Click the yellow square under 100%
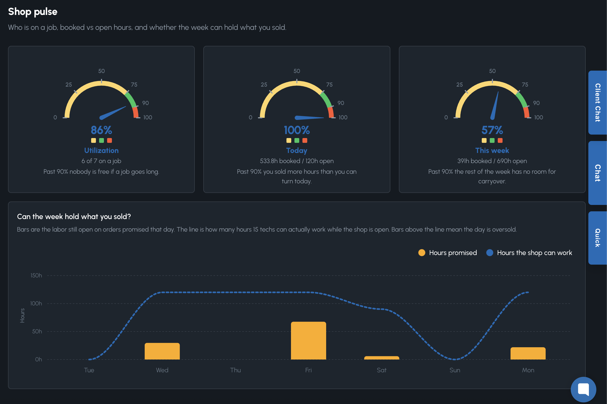Image resolution: width=607 pixels, height=404 pixels. coord(289,140)
